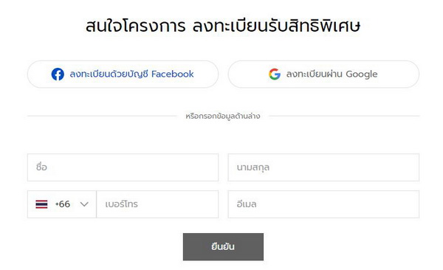Focus the ชื่อ first name field
Viewport: 443px width, 270px height.
point(123,167)
